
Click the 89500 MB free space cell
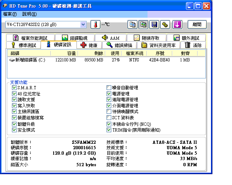pyautogui.click(x=94, y=60)
